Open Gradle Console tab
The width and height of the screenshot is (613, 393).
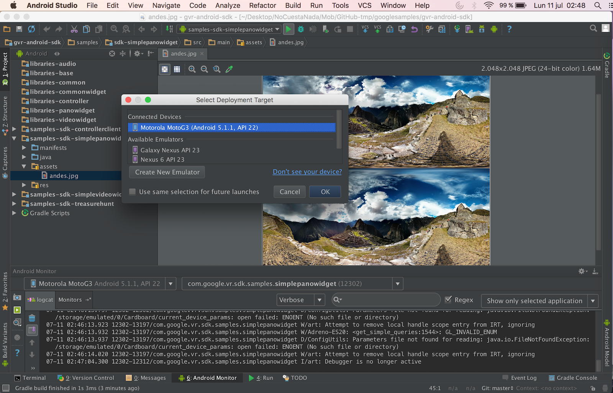point(573,378)
